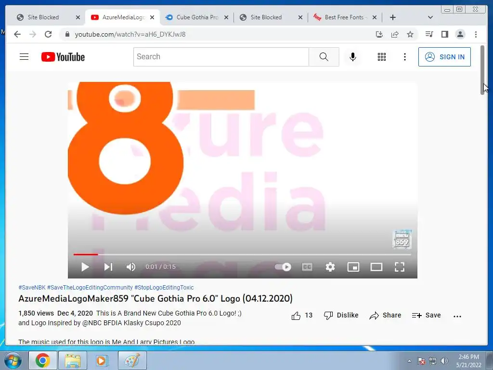
Task: Open media control toolbar icon
Action: click(429, 34)
